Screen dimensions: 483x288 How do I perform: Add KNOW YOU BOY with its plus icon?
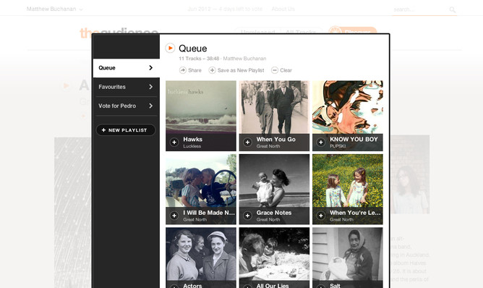click(x=321, y=142)
